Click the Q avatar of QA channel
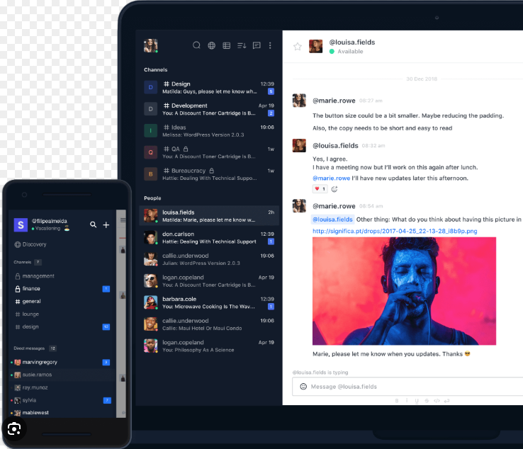Viewport: 523px width, 449px height. pyautogui.click(x=150, y=152)
